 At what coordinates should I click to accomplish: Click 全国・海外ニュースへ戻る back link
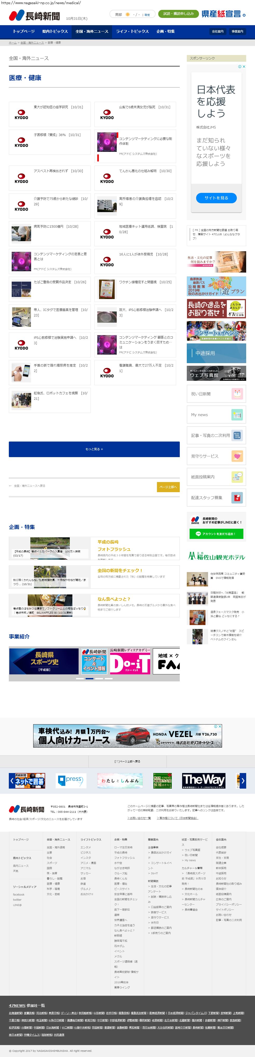[x=30, y=486]
